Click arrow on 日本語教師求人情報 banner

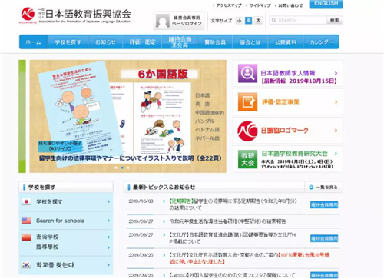[x=336, y=73]
